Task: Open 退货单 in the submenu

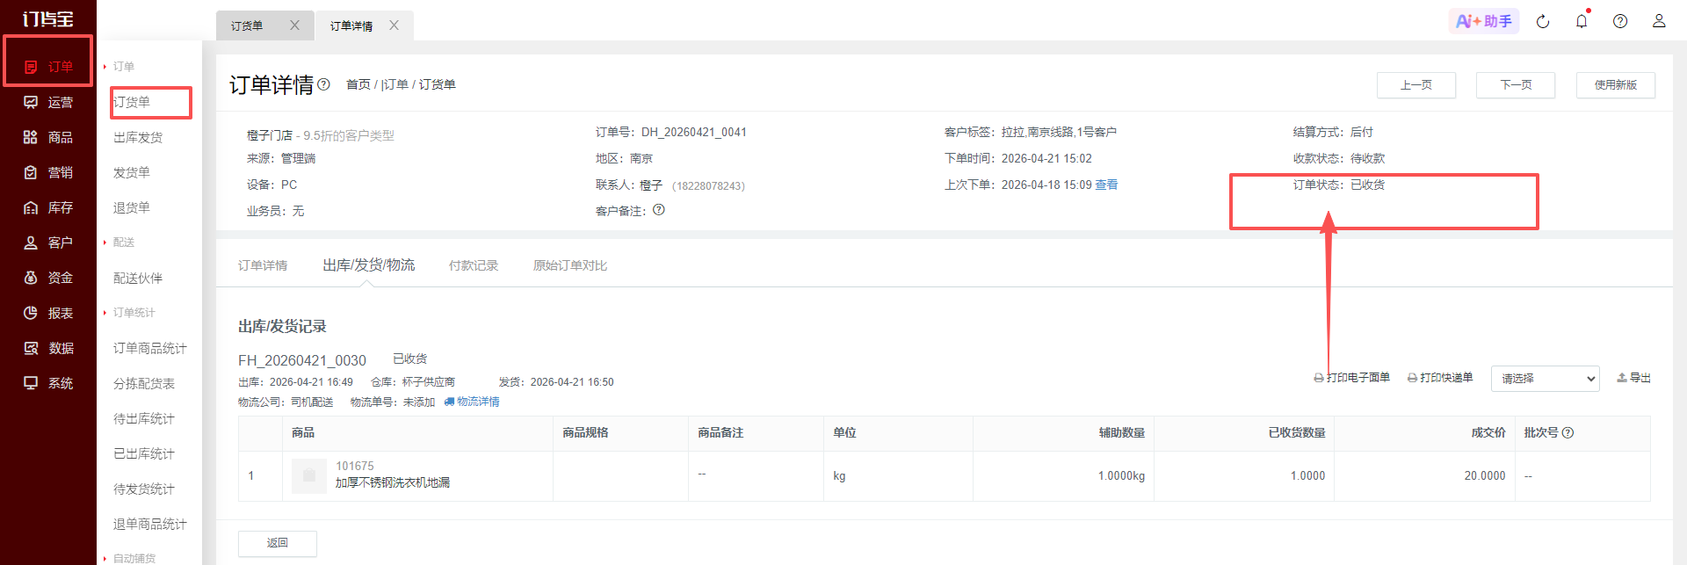Action: pyautogui.click(x=132, y=207)
